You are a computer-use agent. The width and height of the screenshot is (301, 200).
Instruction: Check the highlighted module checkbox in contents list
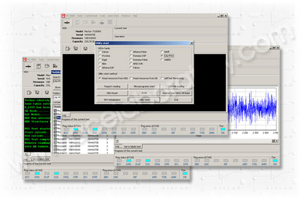55,117
